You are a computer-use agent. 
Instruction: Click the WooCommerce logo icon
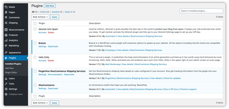[x=6, y=30]
